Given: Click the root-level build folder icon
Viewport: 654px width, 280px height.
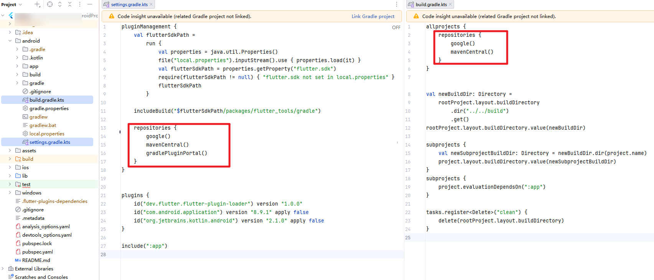Looking at the screenshot, I should 18,159.
